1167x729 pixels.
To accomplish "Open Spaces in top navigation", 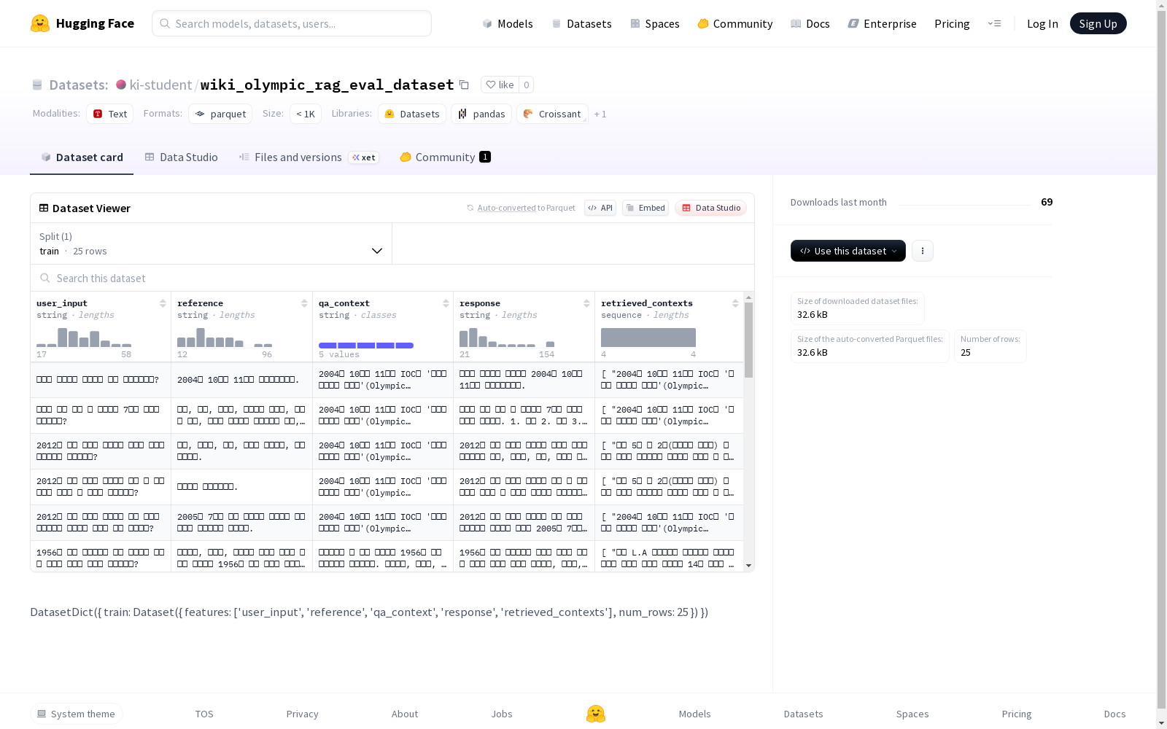I will point(654,23).
